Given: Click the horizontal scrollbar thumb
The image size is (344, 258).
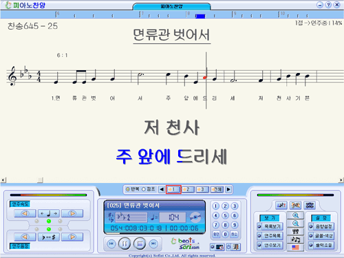Looking at the screenshot, I should click(x=40, y=180).
